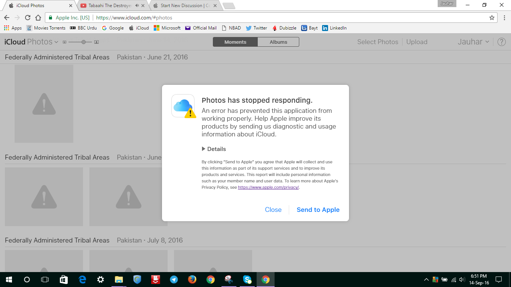
Task: Open the Apps bookmarks shortcut
Action: [x=13, y=28]
